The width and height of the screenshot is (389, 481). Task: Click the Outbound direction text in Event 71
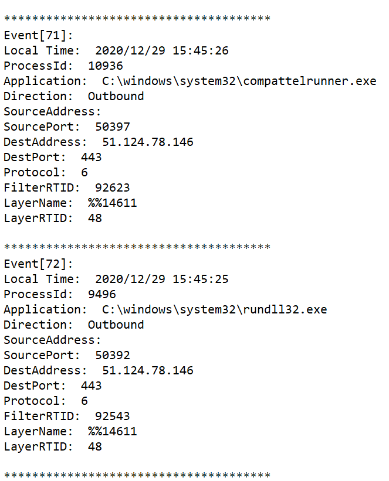point(116,96)
